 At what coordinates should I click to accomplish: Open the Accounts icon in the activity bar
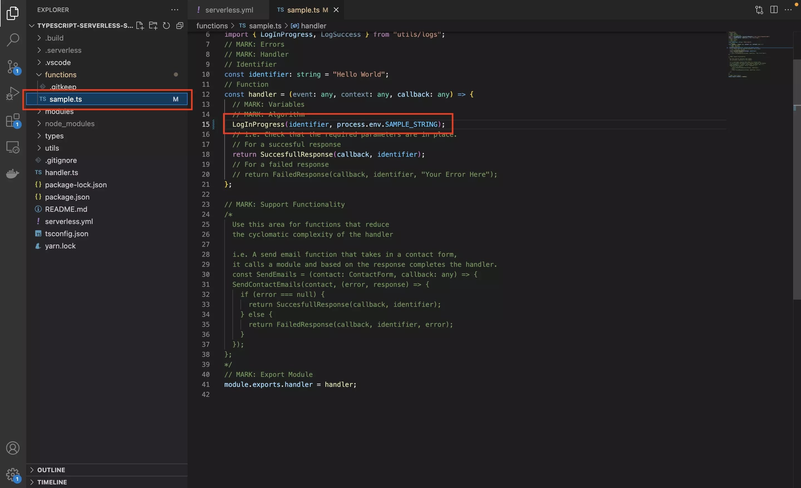point(13,448)
